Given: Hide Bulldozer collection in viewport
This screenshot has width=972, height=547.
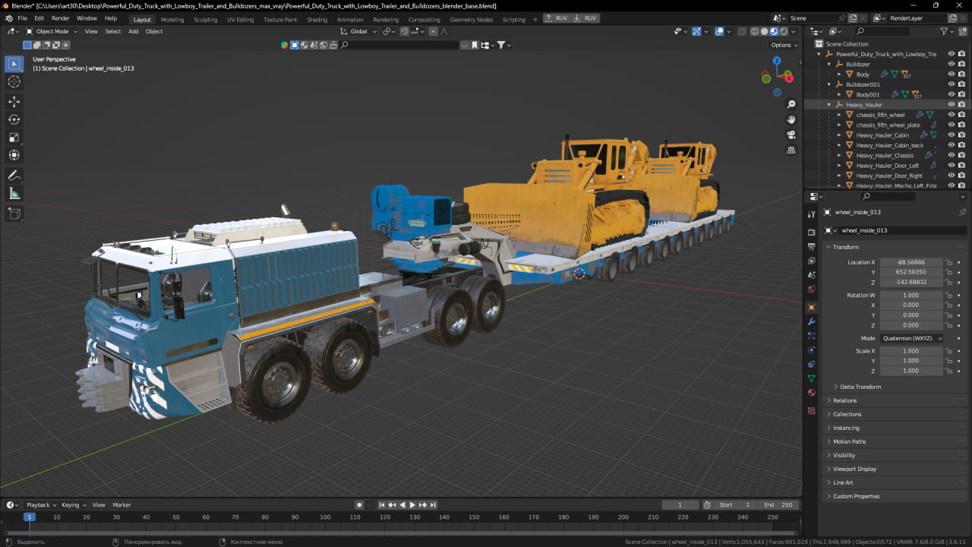Looking at the screenshot, I should [x=951, y=65].
